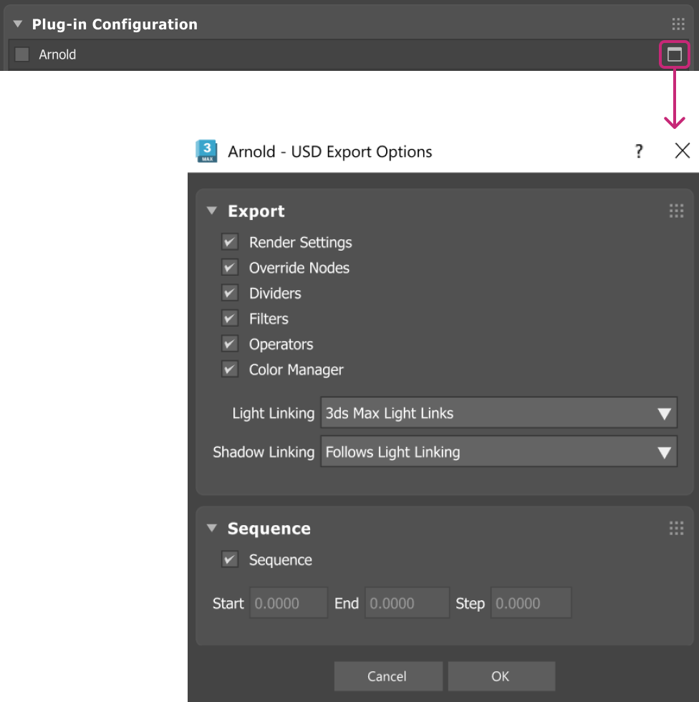Grab the Sequence rollout grip handle
699x702 pixels.
pos(676,528)
